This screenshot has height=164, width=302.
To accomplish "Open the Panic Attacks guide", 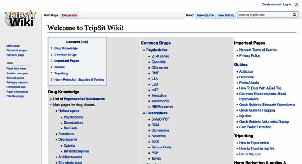I will (x=249, y=83).
